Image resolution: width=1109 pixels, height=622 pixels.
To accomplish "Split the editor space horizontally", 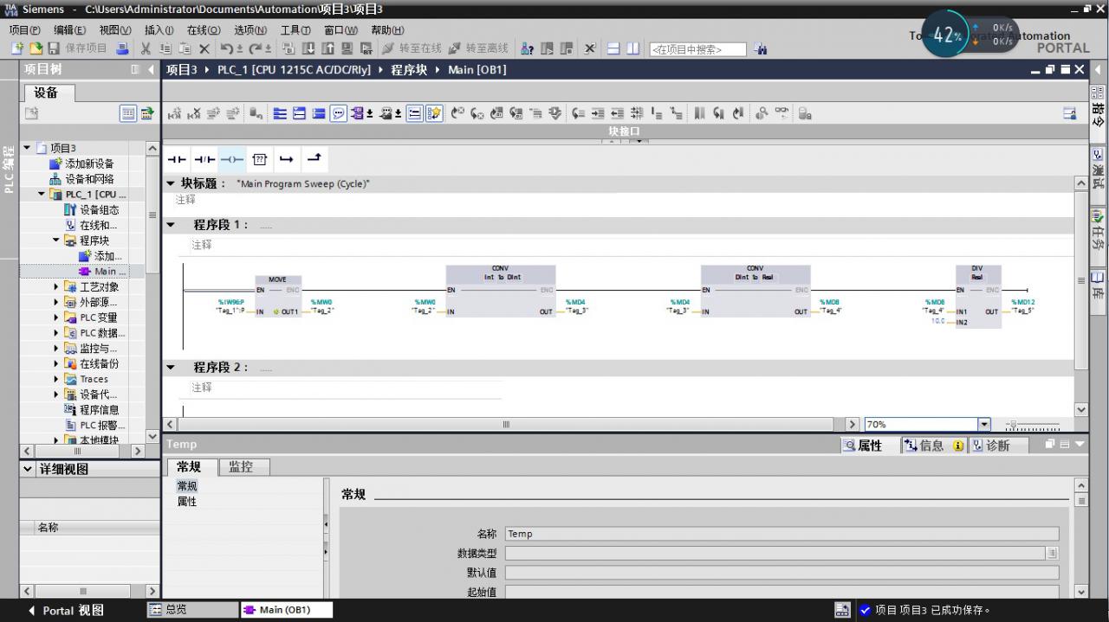I will tap(613, 49).
